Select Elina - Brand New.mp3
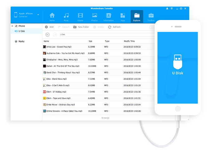The image size is (217, 152). pos(99,79)
